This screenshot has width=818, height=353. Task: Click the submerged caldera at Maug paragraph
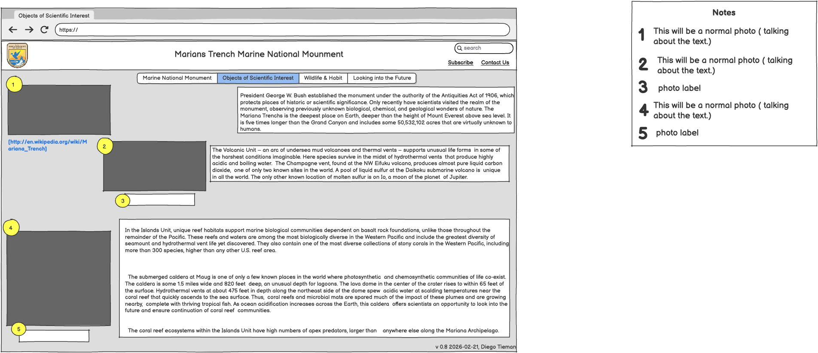pyautogui.click(x=316, y=294)
